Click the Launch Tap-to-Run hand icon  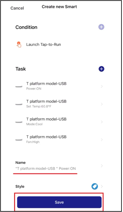click(x=19, y=44)
